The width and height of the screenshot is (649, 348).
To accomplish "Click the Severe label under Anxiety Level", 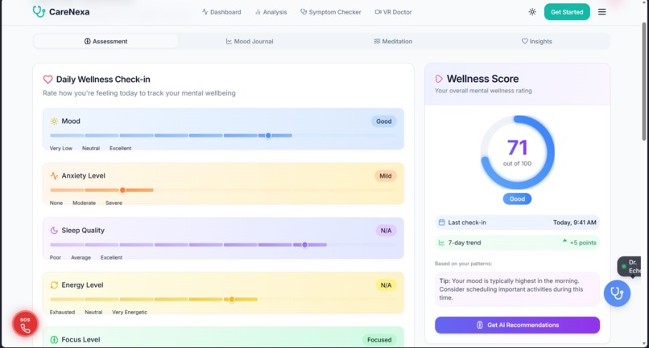I will [114, 203].
